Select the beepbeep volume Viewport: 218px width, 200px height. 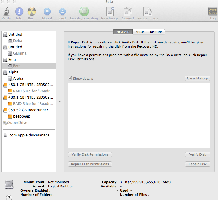tap(29, 116)
